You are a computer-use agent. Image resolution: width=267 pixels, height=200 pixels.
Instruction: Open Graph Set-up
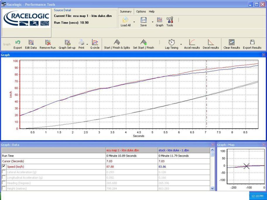pos(67,42)
